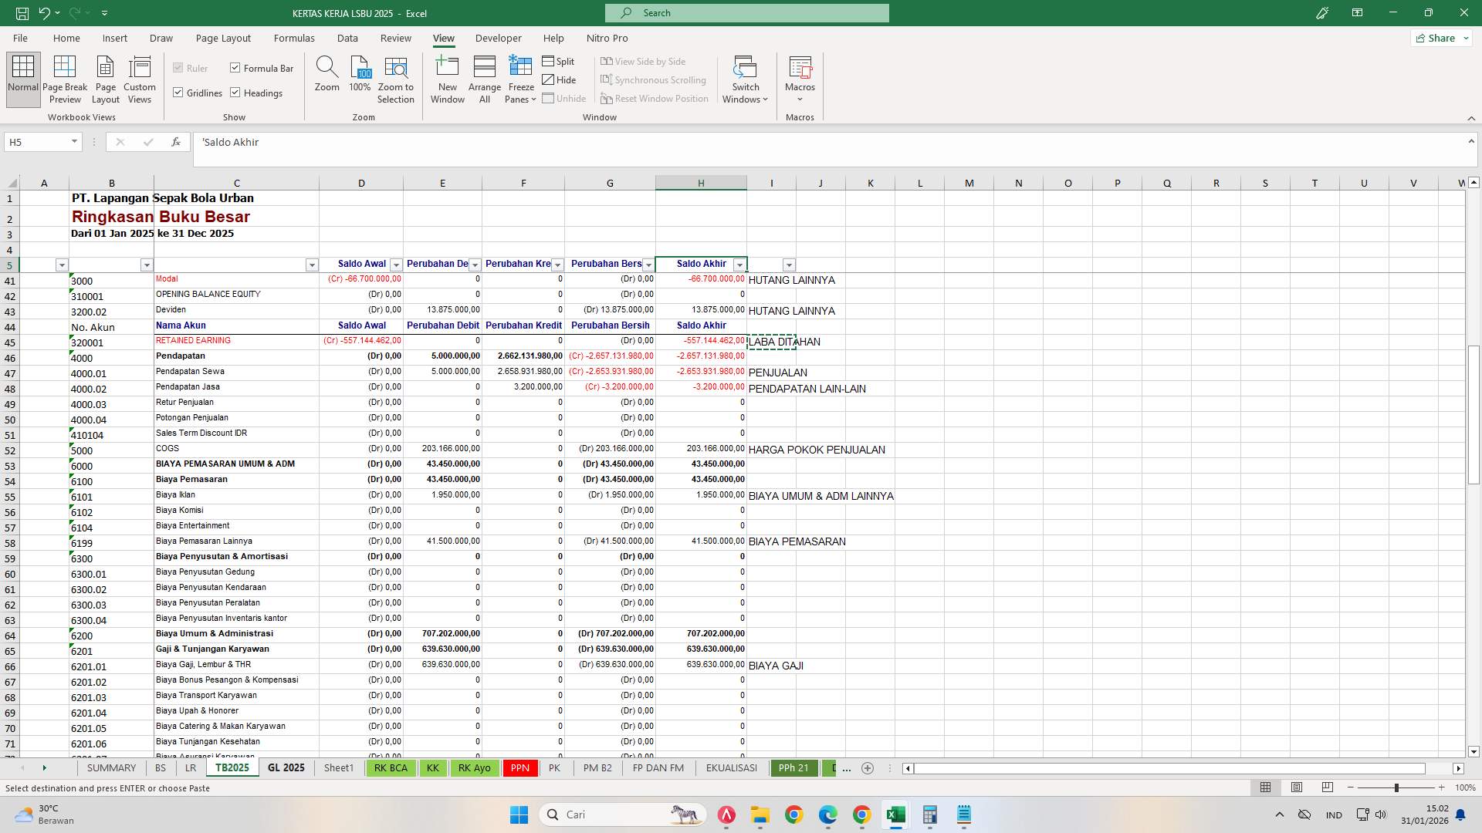Toggle the Gridlines checkbox
This screenshot has height=833, width=1482.
[179, 93]
